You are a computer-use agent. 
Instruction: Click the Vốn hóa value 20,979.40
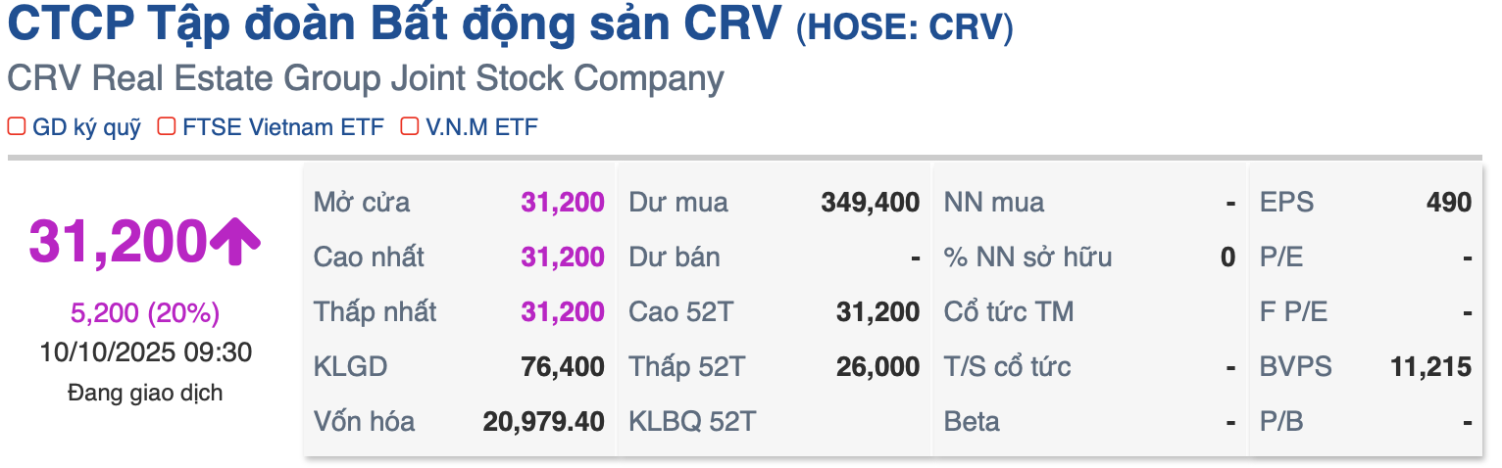[543, 422]
